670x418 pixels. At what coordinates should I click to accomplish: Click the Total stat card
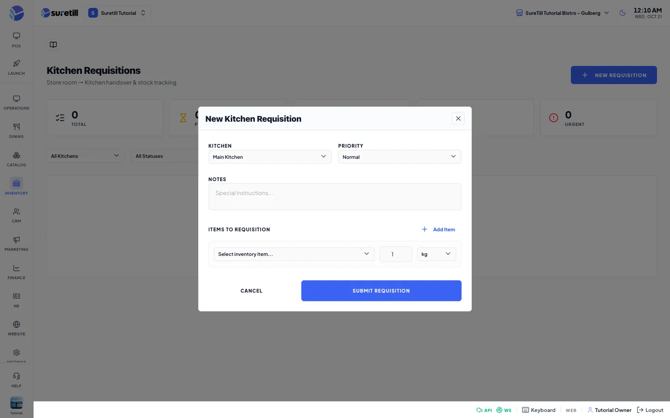(105, 118)
